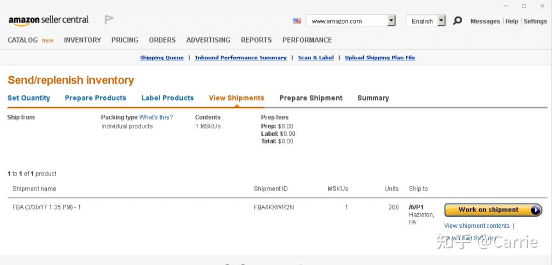This screenshot has width=552, height=265.
Task: Open Inbound Performance Summary link
Action: click(x=240, y=58)
